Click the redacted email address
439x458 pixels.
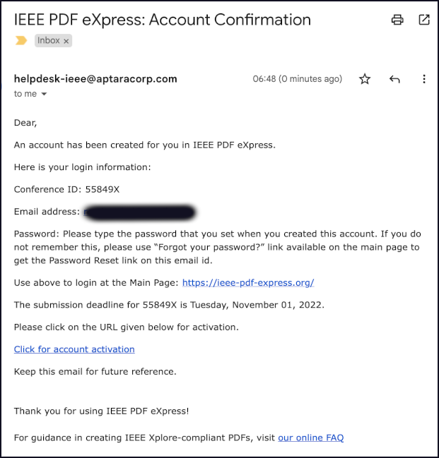tap(139, 212)
